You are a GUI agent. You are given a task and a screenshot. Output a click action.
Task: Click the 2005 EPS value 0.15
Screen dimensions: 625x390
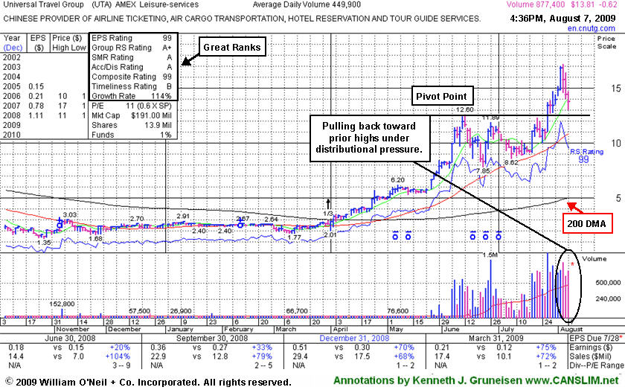click(36, 86)
